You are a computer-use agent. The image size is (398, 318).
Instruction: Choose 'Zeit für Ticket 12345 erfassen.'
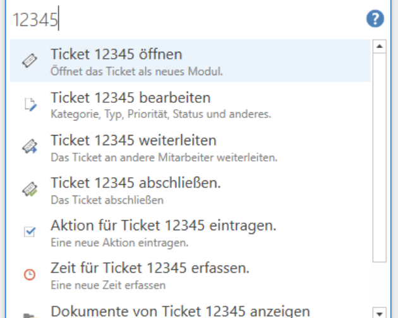[150, 268]
